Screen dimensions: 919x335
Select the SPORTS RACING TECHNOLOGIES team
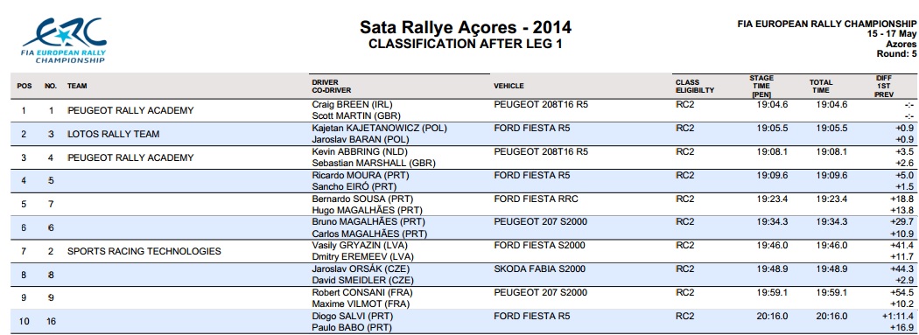point(144,251)
